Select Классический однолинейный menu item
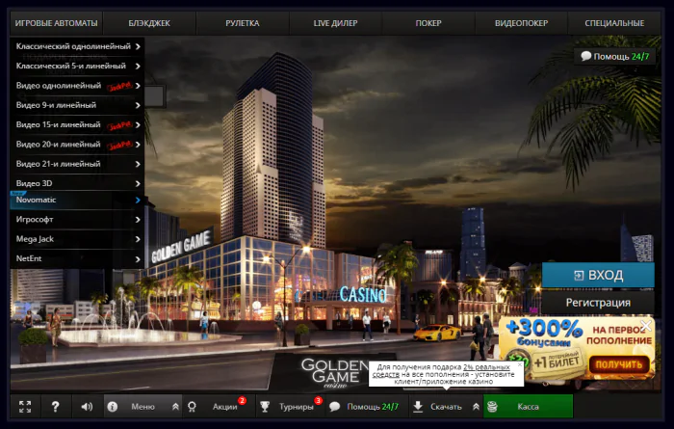The width and height of the screenshot is (674, 429). 77,46
